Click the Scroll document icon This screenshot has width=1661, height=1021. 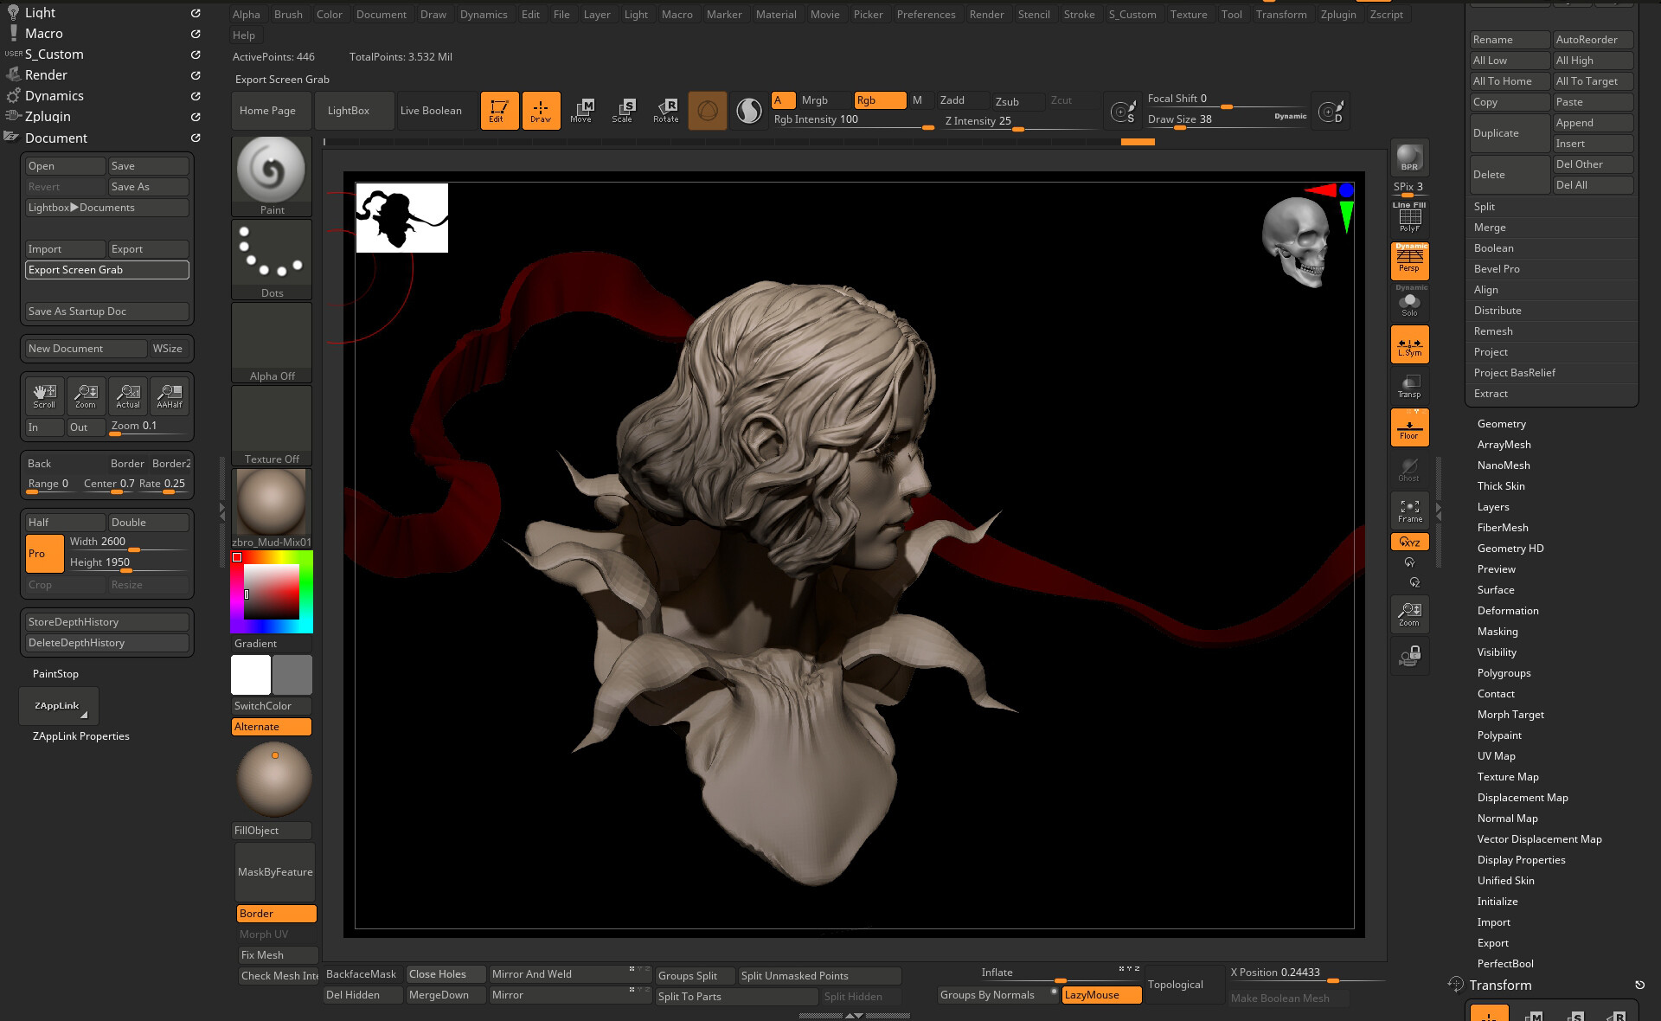44,396
